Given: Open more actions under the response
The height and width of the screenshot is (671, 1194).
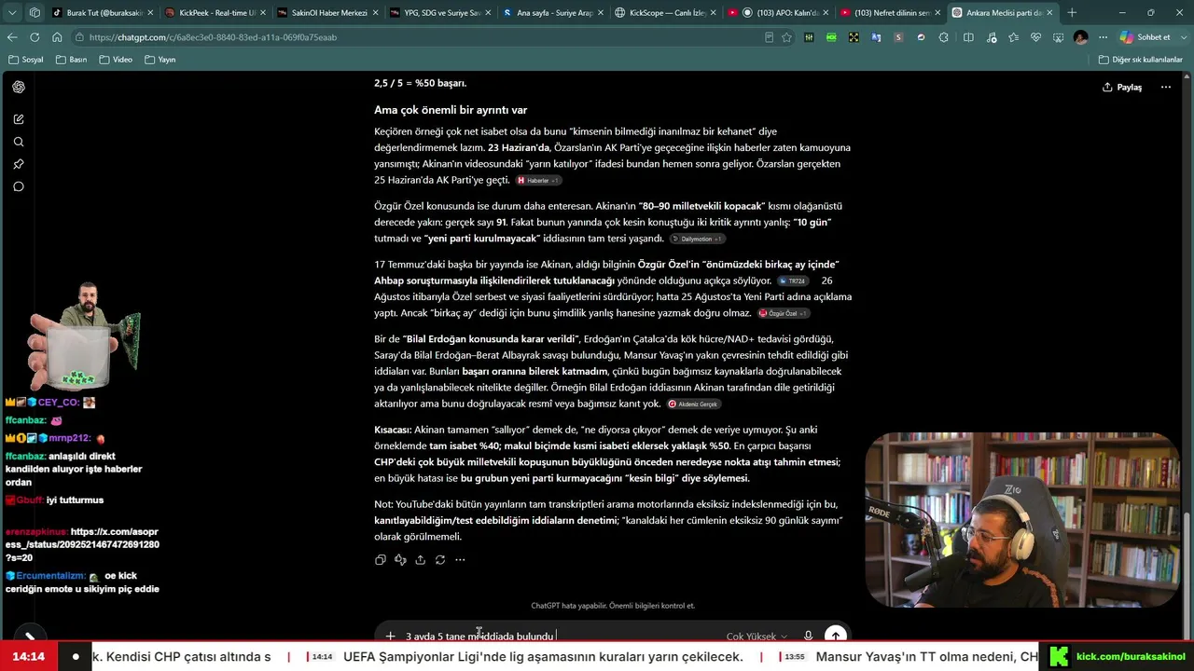Looking at the screenshot, I should click(460, 560).
